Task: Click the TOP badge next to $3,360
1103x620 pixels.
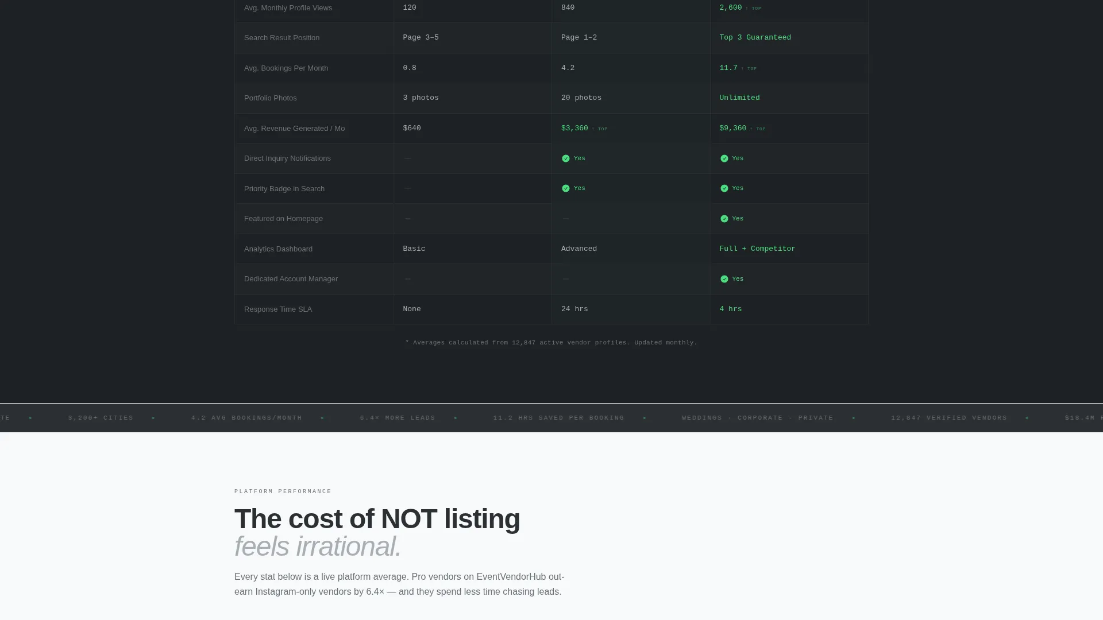Action: (x=600, y=129)
